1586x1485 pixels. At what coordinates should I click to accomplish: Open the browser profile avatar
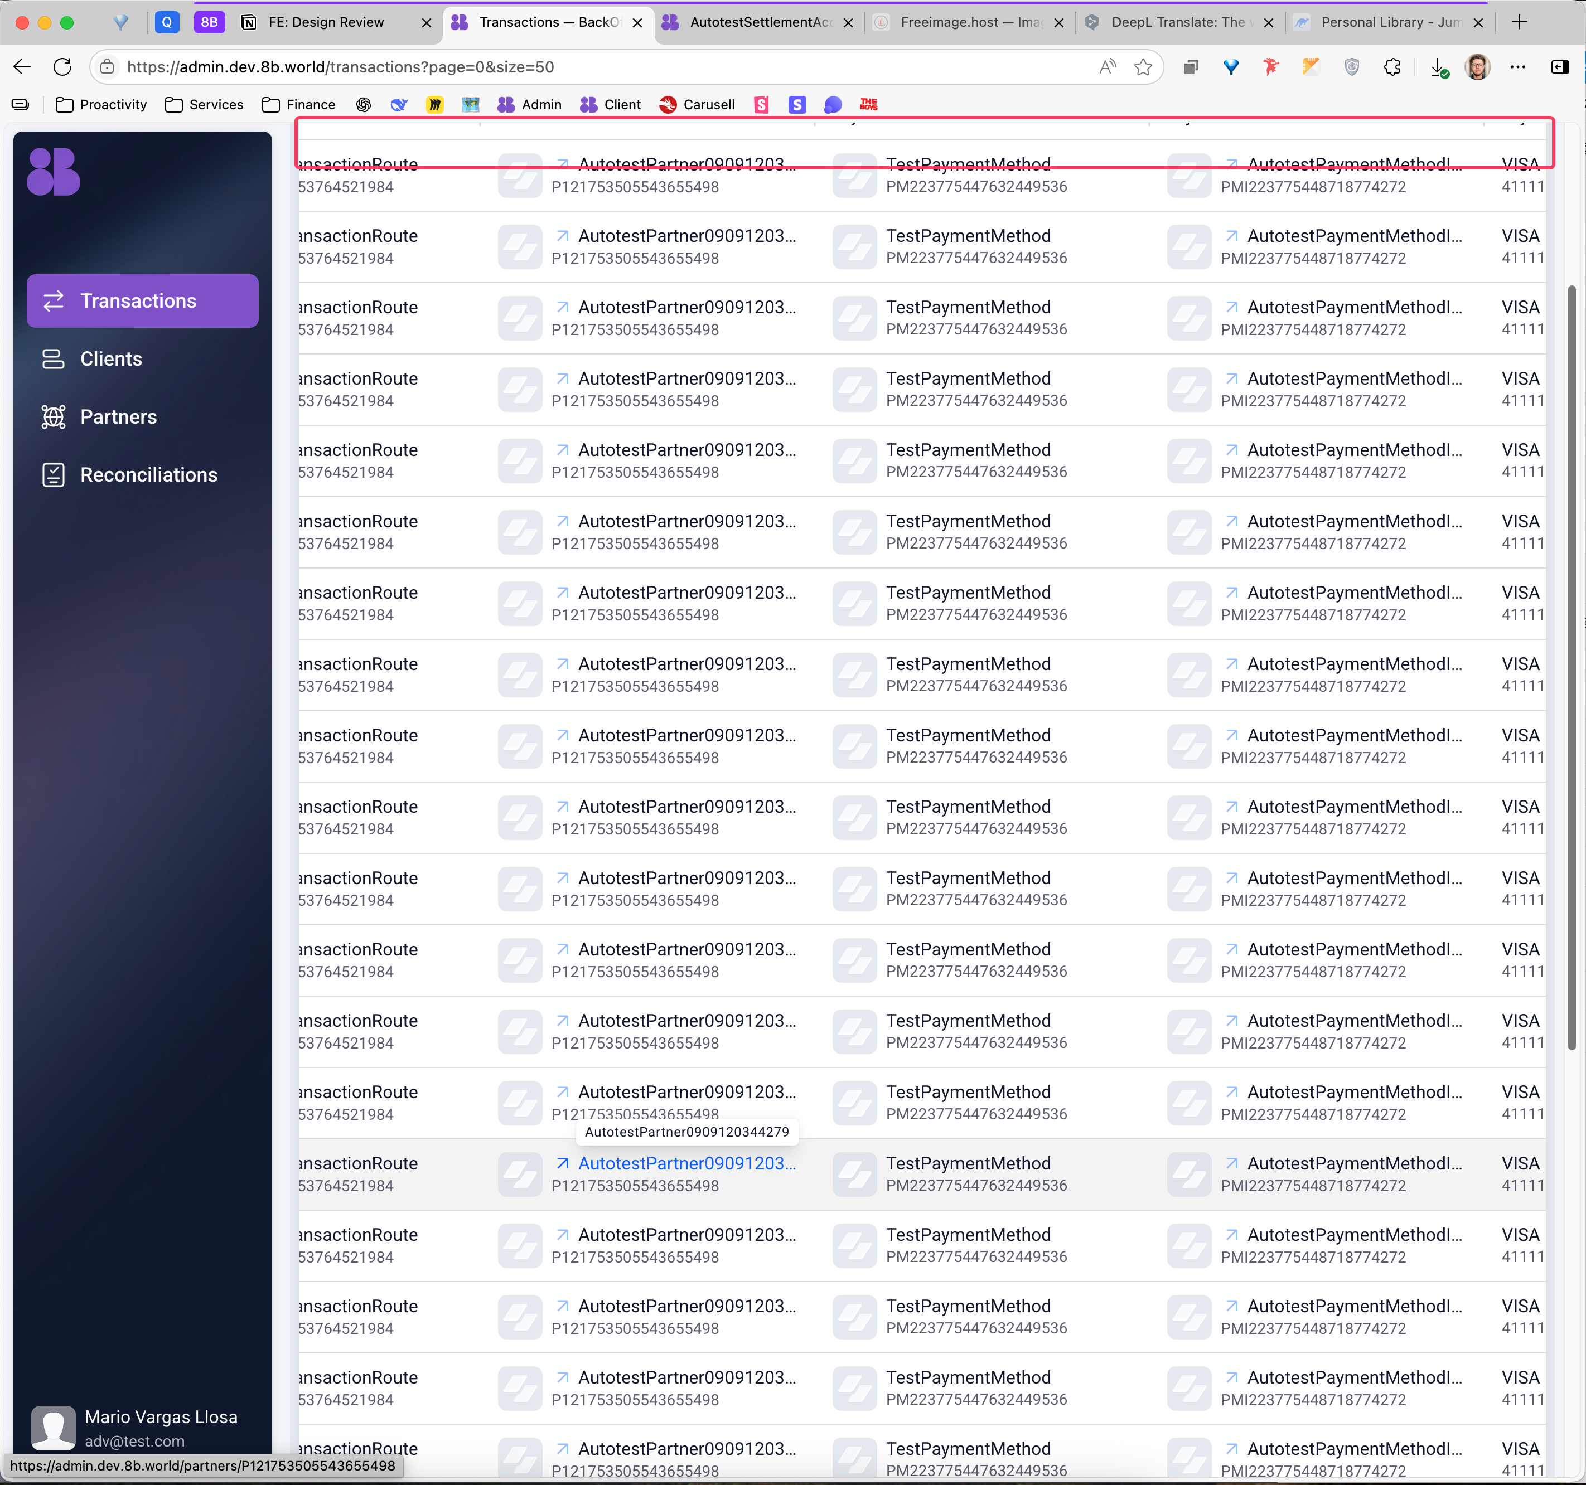[x=1477, y=67]
